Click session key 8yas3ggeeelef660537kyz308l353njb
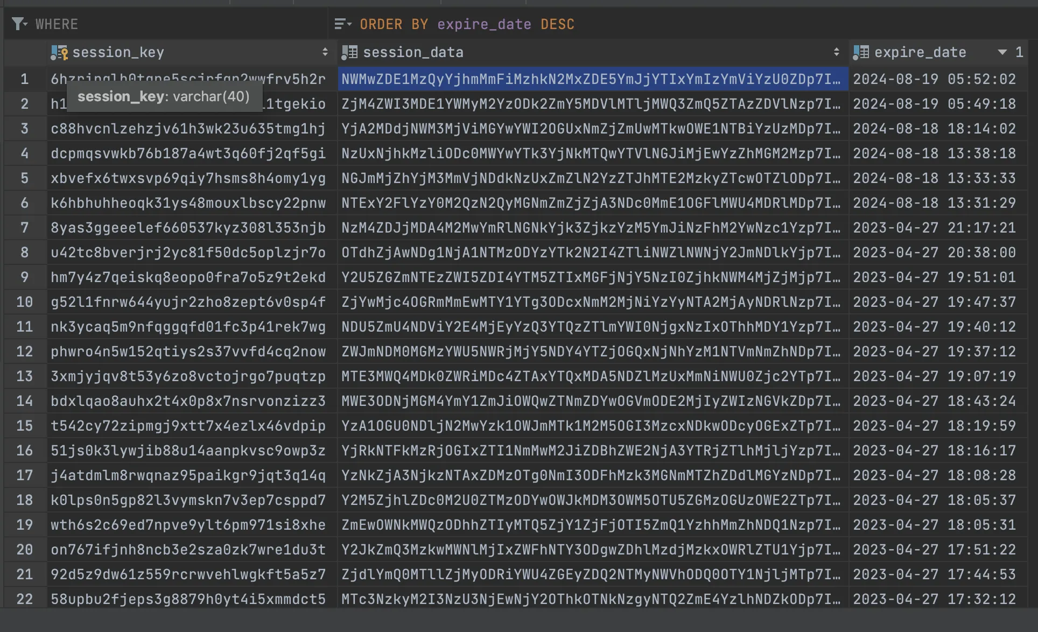 click(188, 228)
